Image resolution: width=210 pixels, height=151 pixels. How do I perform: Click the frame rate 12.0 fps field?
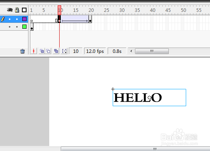(95, 51)
